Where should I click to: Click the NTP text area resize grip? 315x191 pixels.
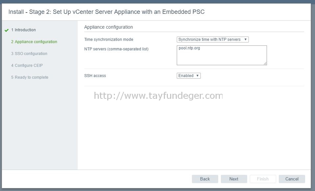click(x=265, y=63)
